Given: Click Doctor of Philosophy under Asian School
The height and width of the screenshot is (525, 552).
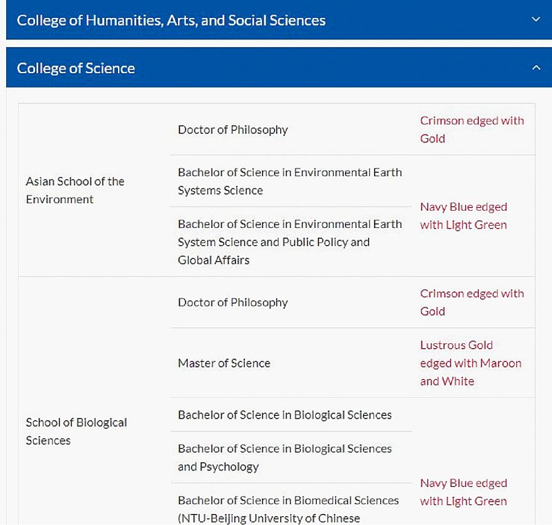Looking at the screenshot, I should [x=233, y=130].
